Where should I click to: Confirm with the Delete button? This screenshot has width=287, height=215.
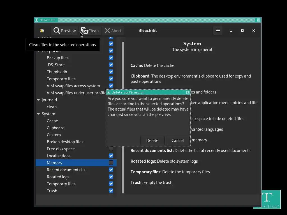tap(152, 141)
